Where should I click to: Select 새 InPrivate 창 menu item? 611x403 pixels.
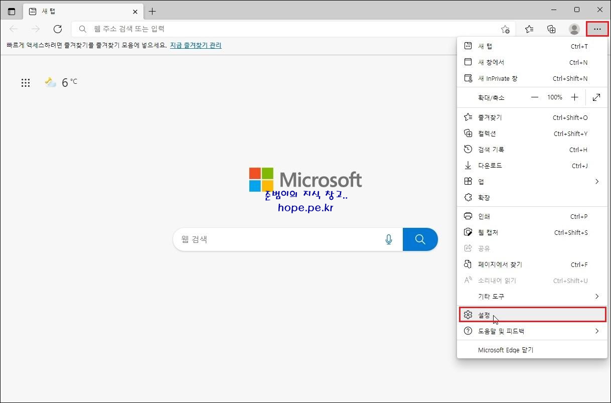coord(532,78)
